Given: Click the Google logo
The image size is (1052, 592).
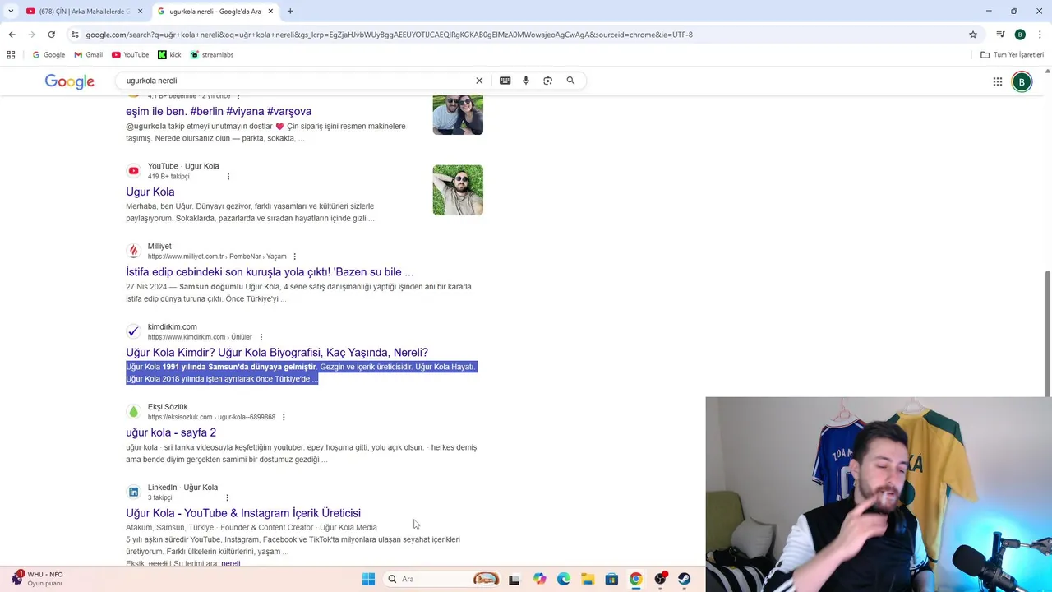Looking at the screenshot, I should click(x=70, y=81).
